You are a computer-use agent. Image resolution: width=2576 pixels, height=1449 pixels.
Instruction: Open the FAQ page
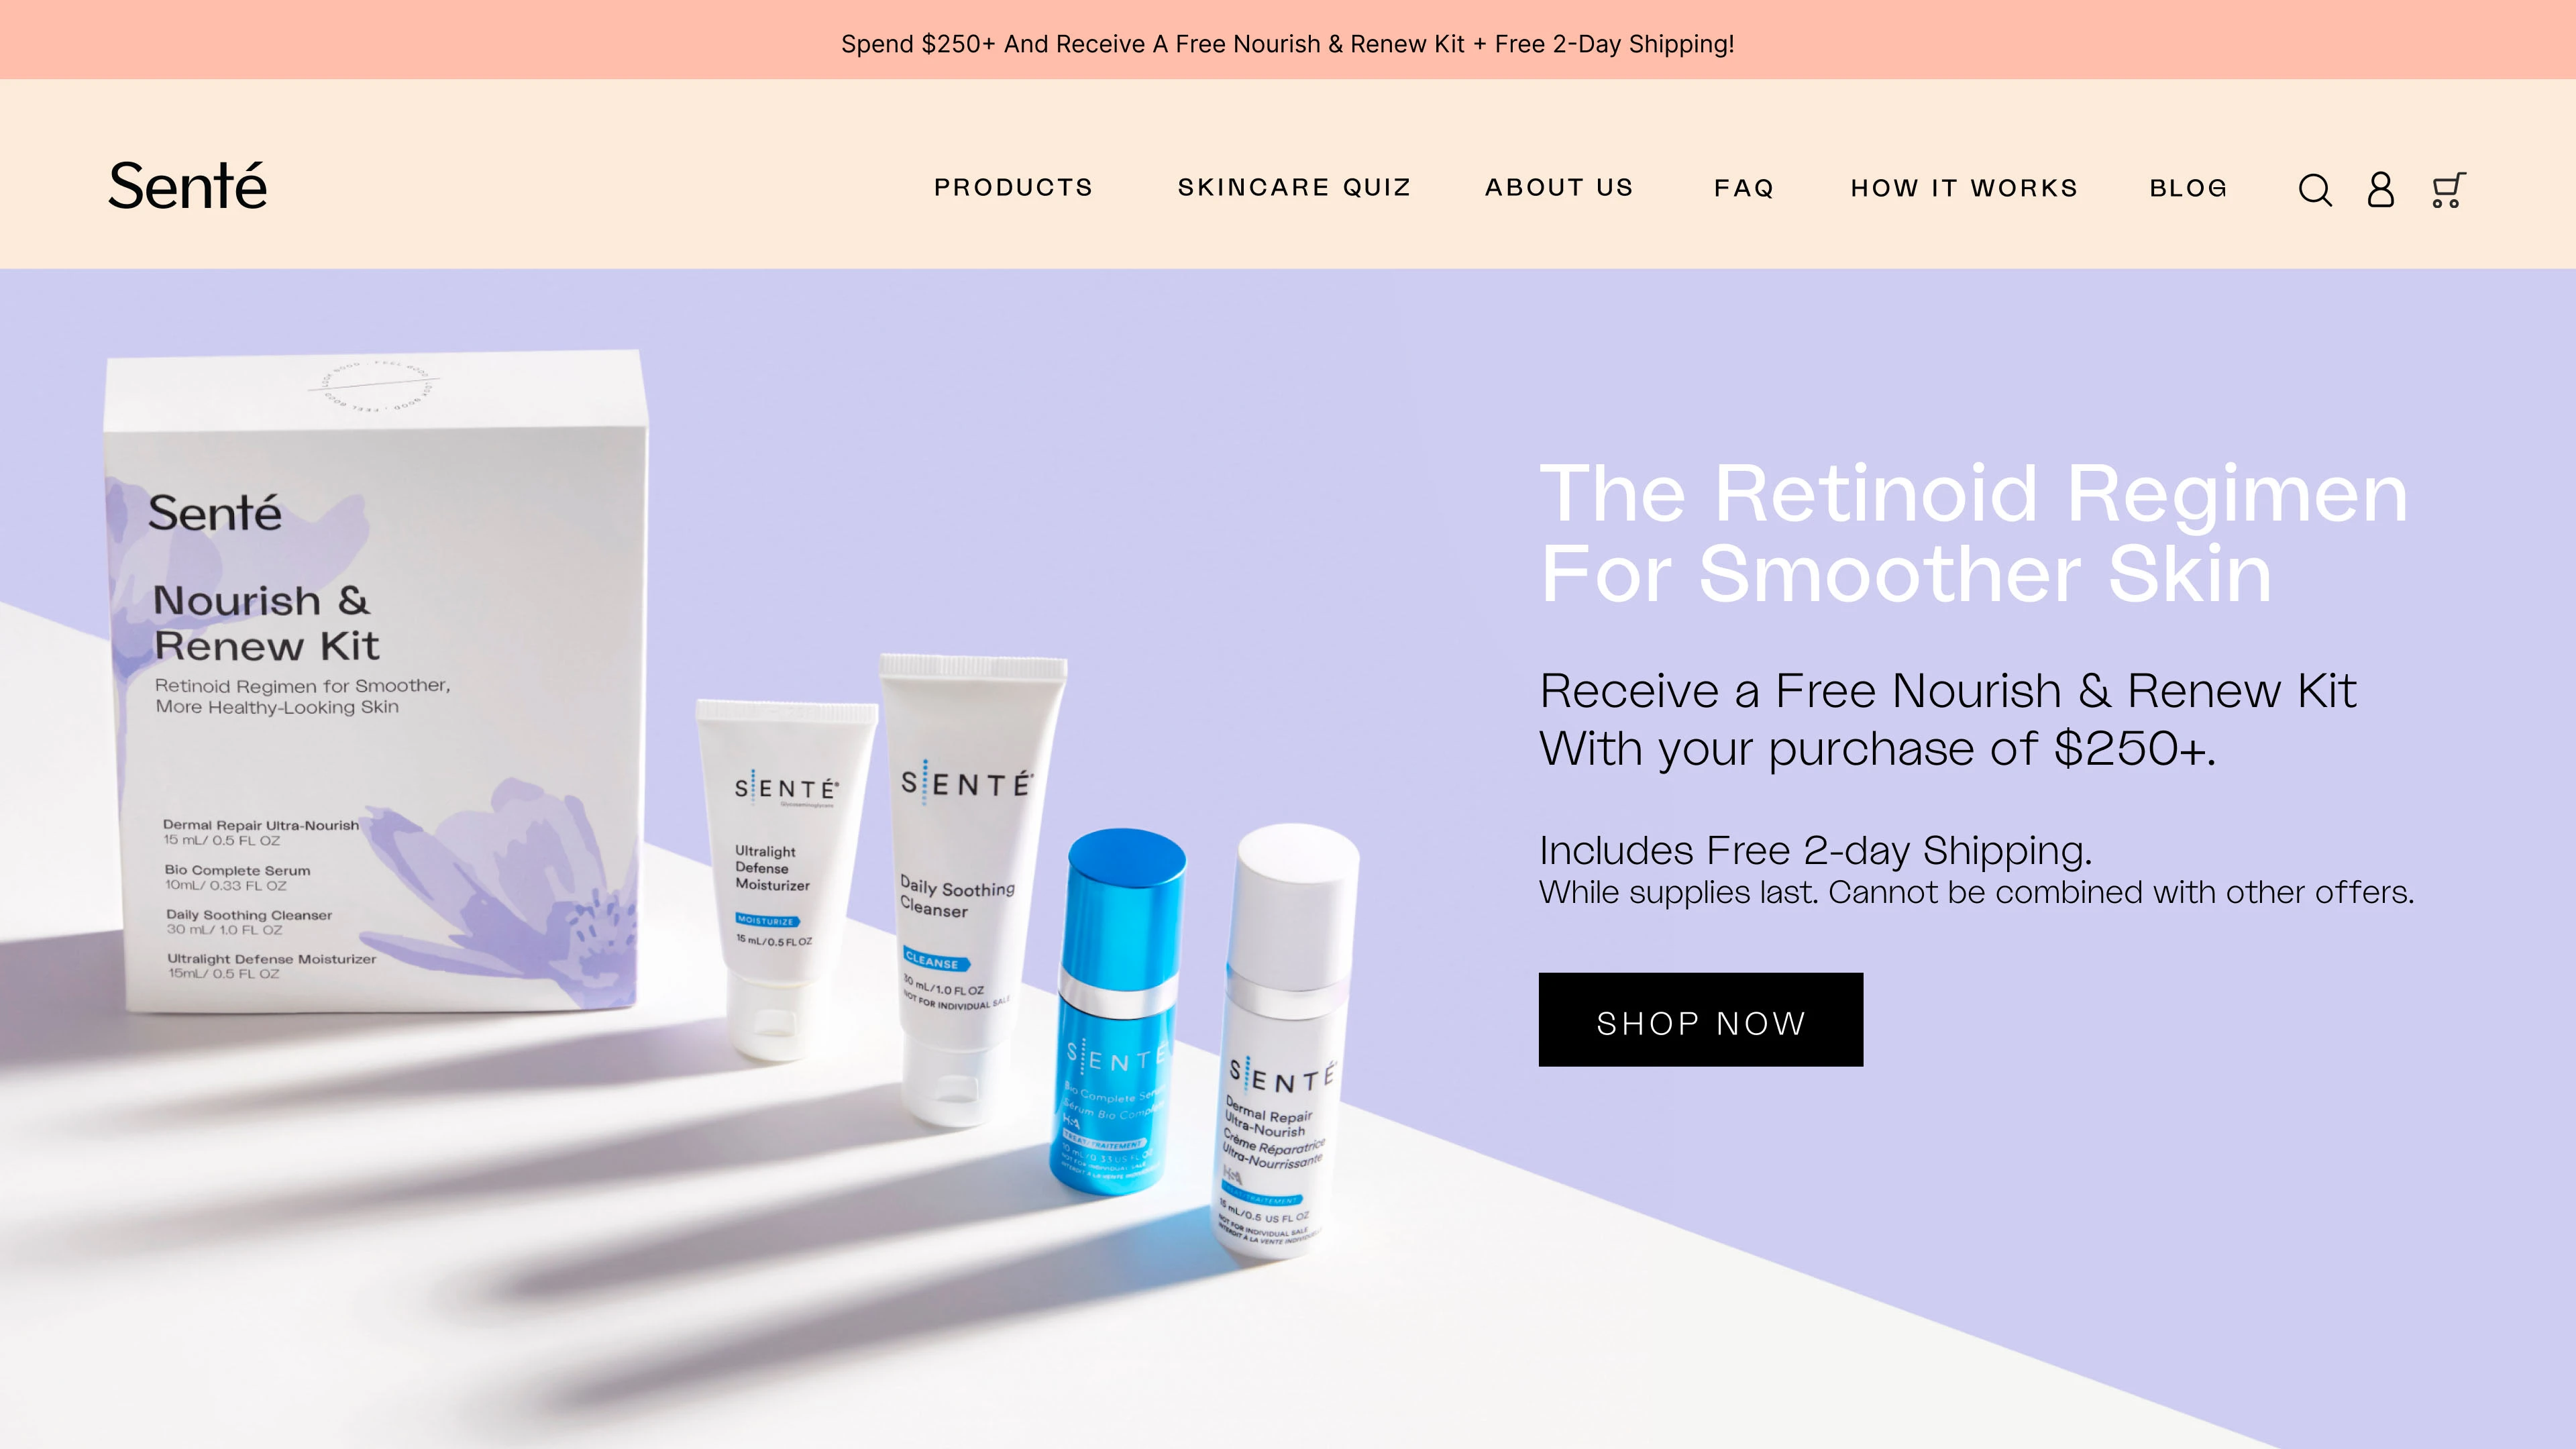[x=1744, y=188]
